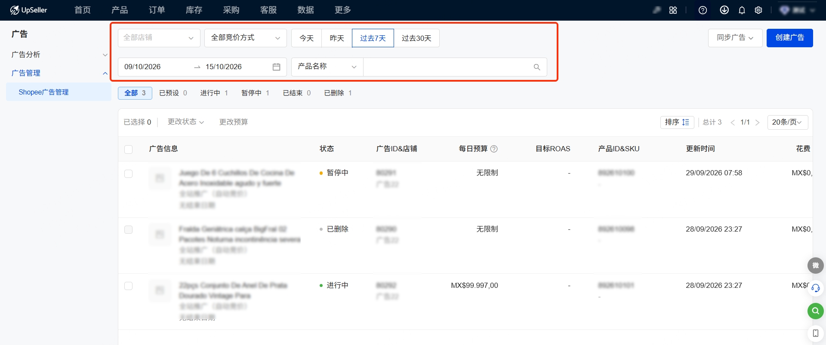Check the row with status 暂停中
This screenshot has width=826, height=345.
pyautogui.click(x=128, y=174)
